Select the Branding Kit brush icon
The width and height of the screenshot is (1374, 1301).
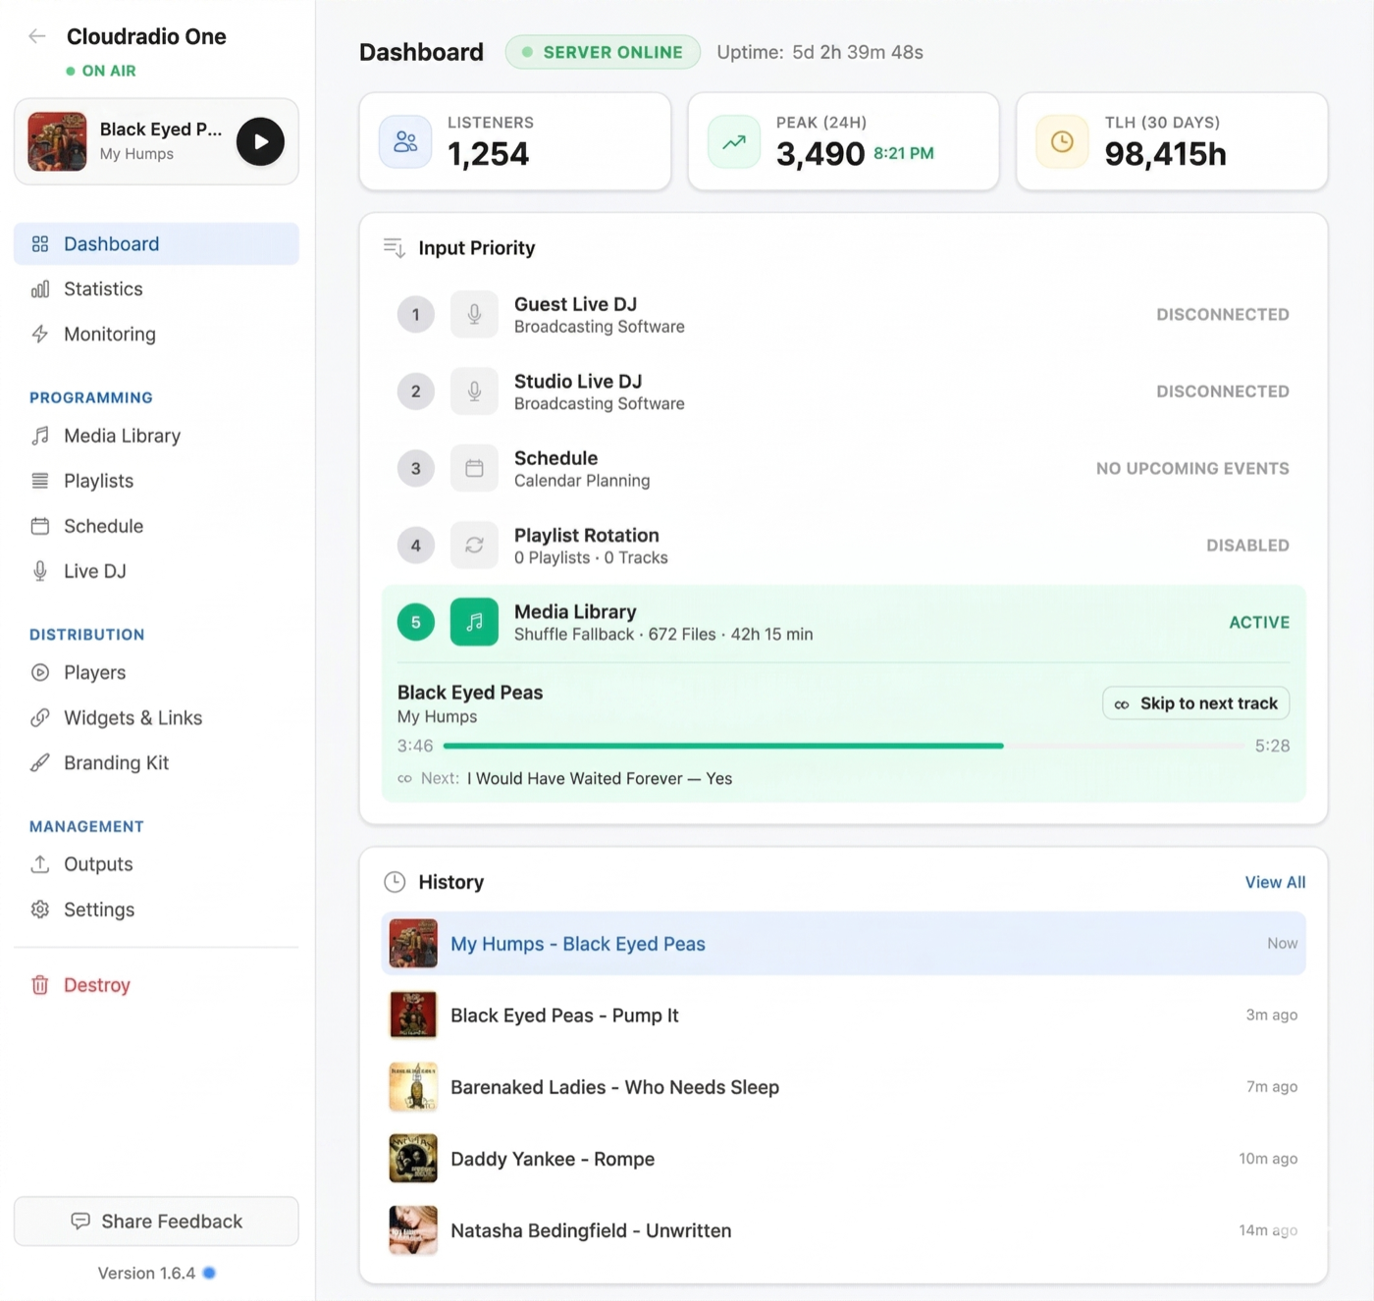pyautogui.click(x=40, y=762)
